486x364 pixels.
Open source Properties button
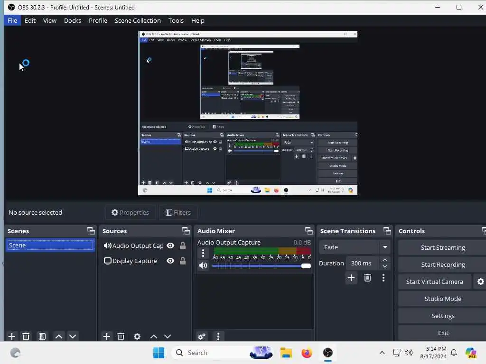[130, 212]
